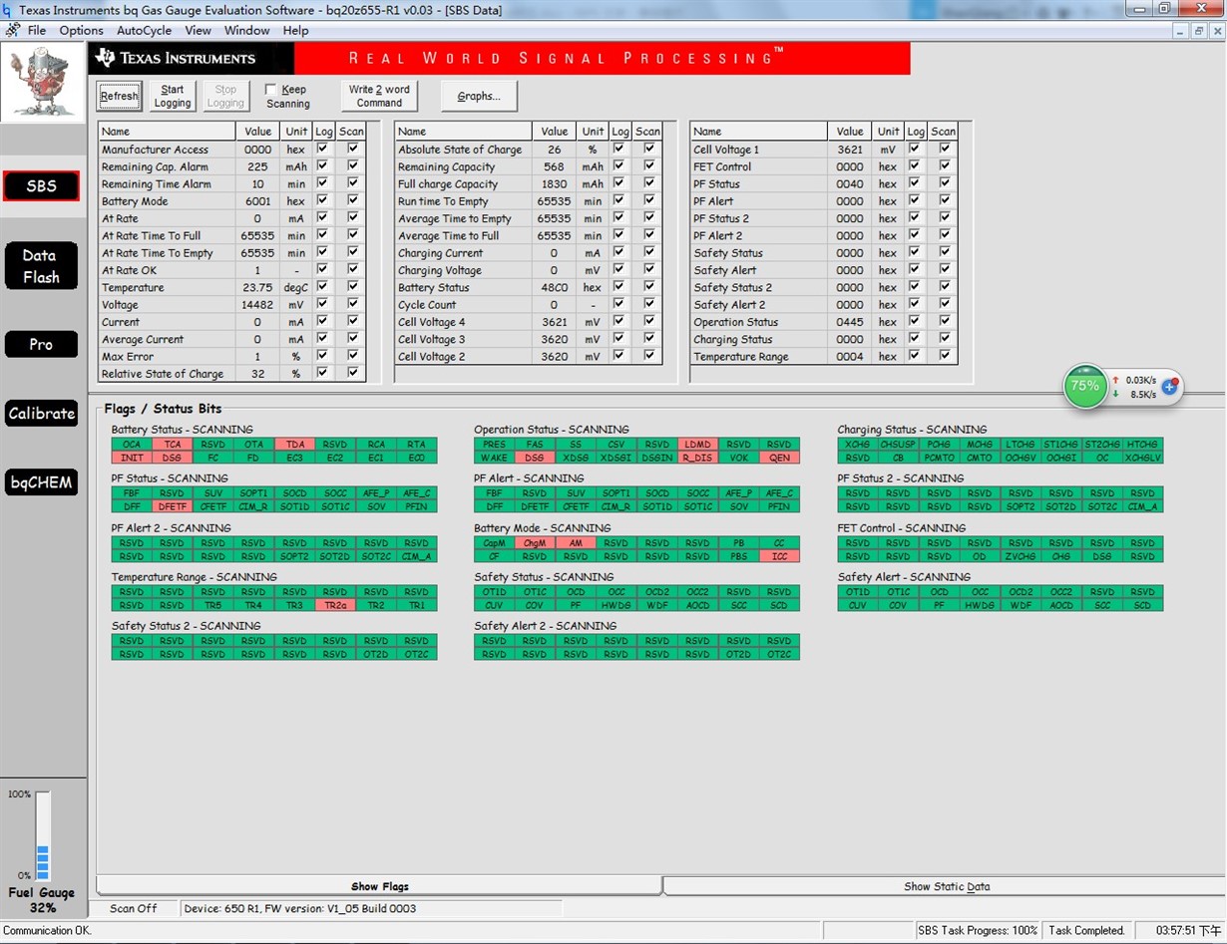Click the Operation Status value 0445

(x=850, y=322)
